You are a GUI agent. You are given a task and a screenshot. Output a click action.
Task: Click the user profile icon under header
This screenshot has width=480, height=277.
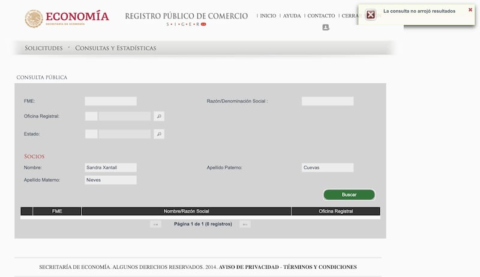coord(326,28)
